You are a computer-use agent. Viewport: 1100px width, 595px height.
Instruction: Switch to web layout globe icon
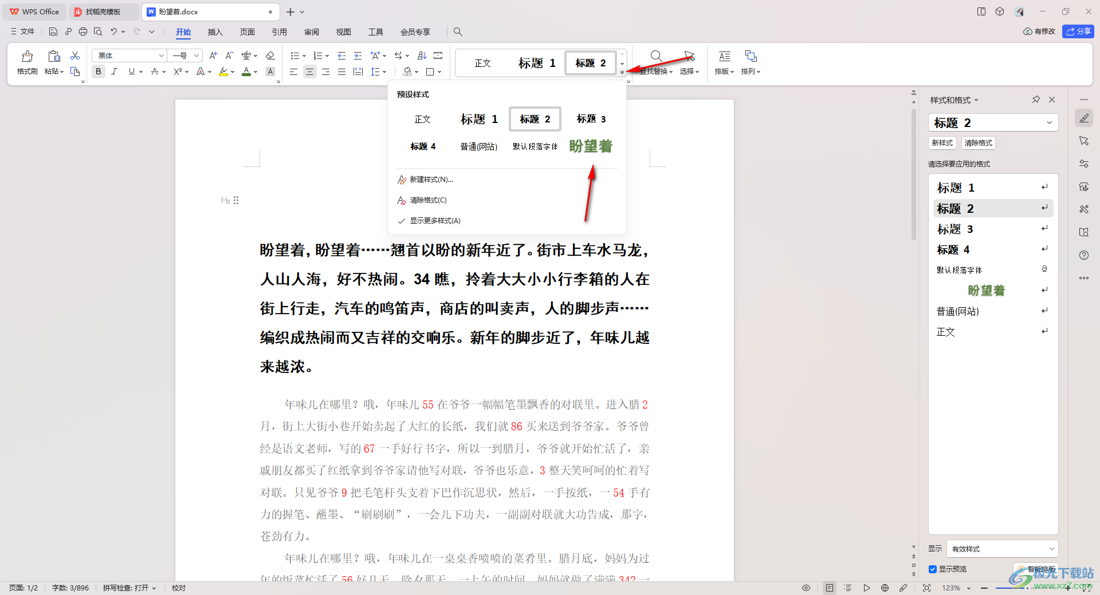[x=885, y=588]
